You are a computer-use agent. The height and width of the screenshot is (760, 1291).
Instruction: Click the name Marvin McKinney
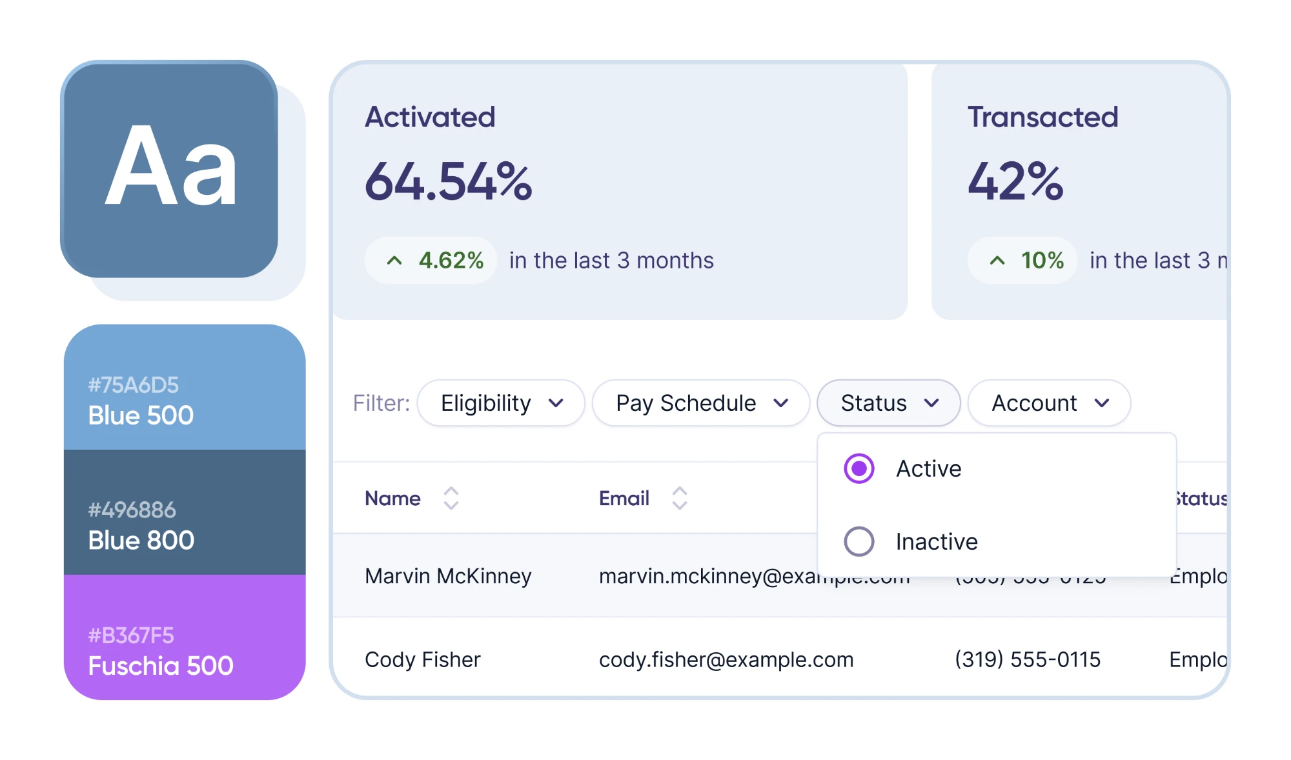click(448, 575)
